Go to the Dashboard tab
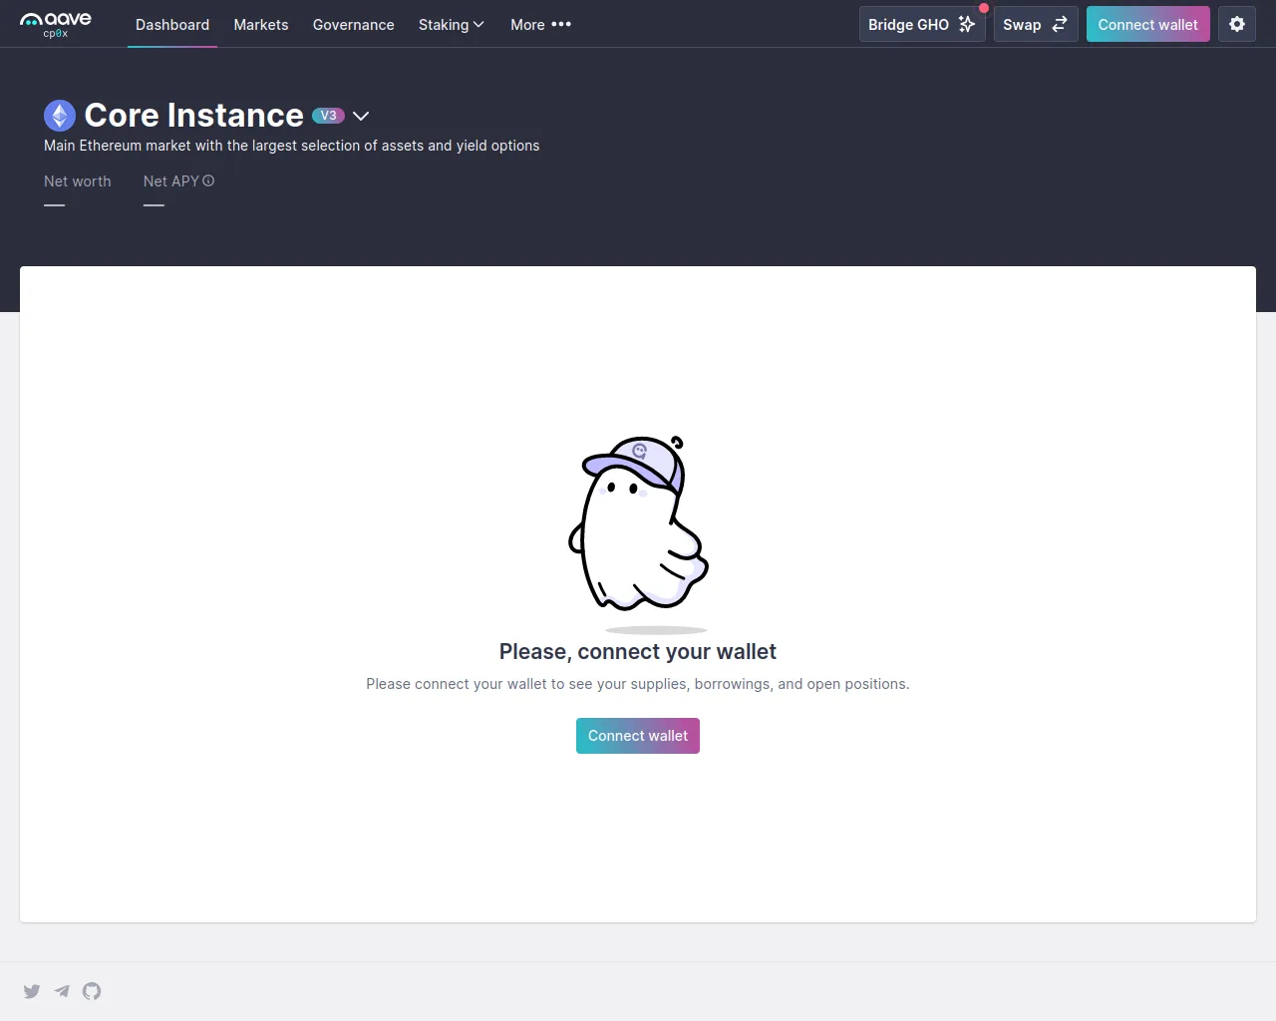The width and height of the screenshot is (1276, 1021). [172, 24]
